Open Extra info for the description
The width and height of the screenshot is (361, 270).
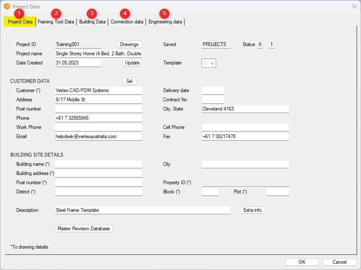click(x=253, y=210)
